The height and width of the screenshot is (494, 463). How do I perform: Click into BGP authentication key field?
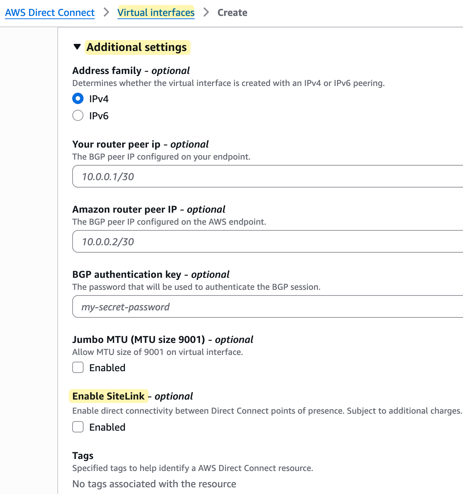click(268, 306)
